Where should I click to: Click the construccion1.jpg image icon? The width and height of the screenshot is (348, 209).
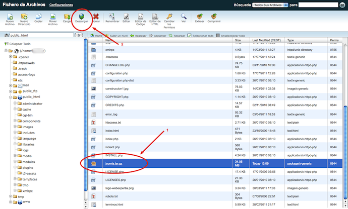click(93, 89)
